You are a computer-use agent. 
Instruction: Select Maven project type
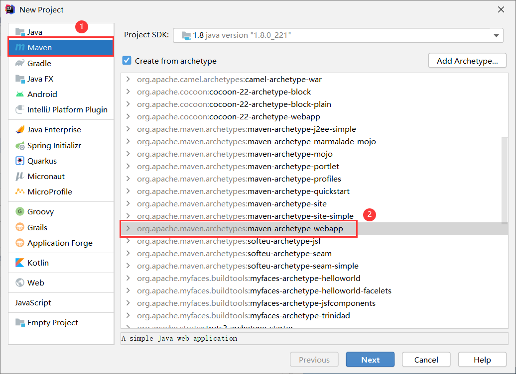(61, 47)
